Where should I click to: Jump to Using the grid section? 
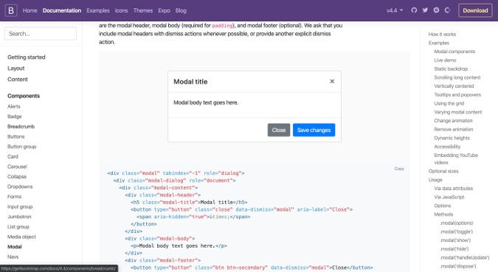[449, 103]
